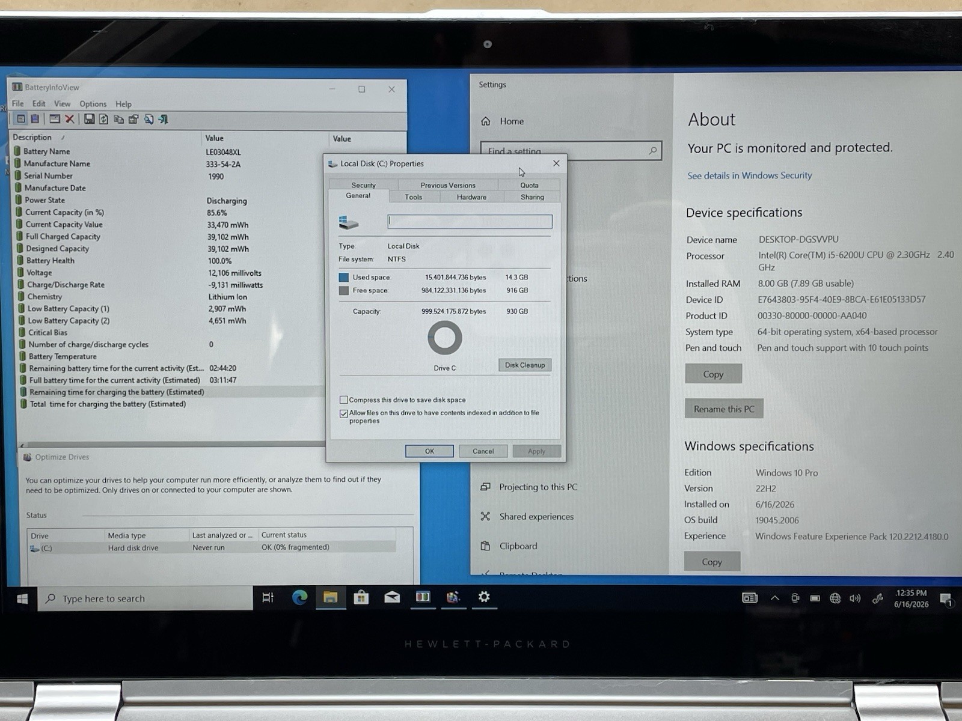The width and height of the screenshot is (962, 721).
Task: Click Copy under Windows specifications
Action: [712, 562]
